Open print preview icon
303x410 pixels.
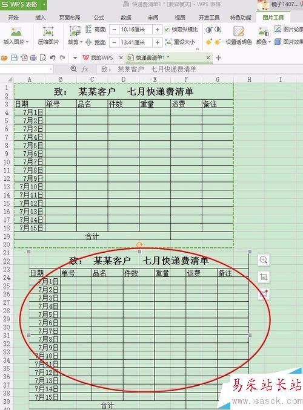[x=43, y=58]
